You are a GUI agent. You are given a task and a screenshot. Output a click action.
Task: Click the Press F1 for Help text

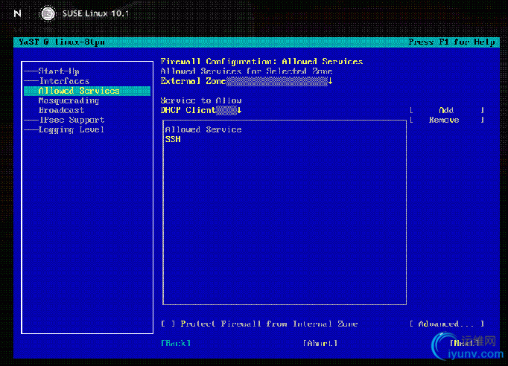coord(451,42)
